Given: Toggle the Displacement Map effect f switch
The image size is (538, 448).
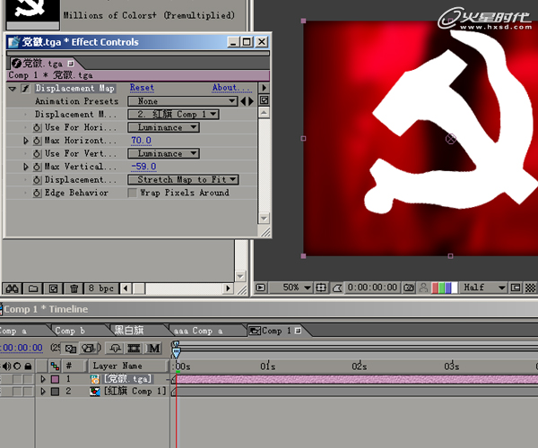Looking at the screenshot, I should [25, 89].
